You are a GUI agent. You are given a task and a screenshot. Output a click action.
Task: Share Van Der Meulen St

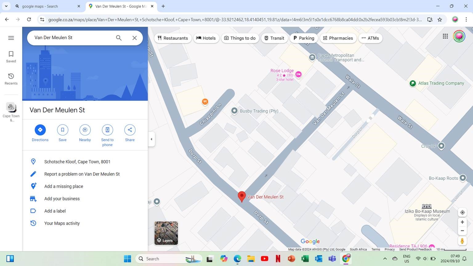(x=130, y=133)
